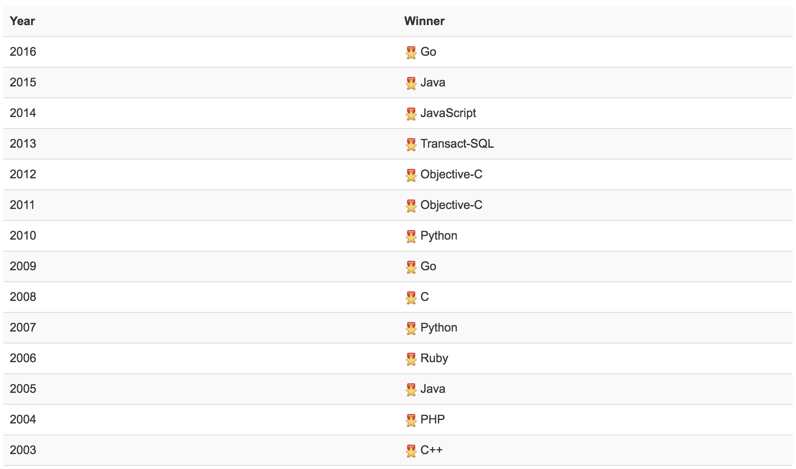Click the medal icon next to Ruby
The image size is (796, 469).
point(411,359)
